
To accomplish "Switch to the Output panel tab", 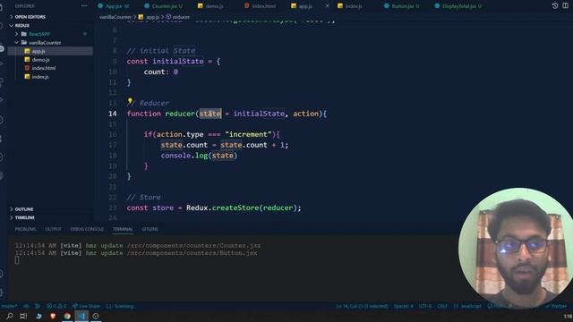I will point(53,229).
